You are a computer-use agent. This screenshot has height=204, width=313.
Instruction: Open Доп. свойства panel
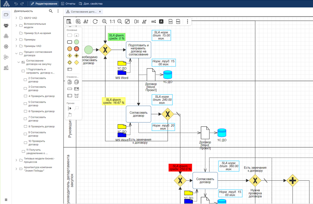click(91, 4)
